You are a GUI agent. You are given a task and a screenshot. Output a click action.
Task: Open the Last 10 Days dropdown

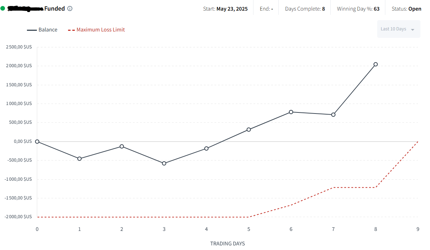[398, 29]
